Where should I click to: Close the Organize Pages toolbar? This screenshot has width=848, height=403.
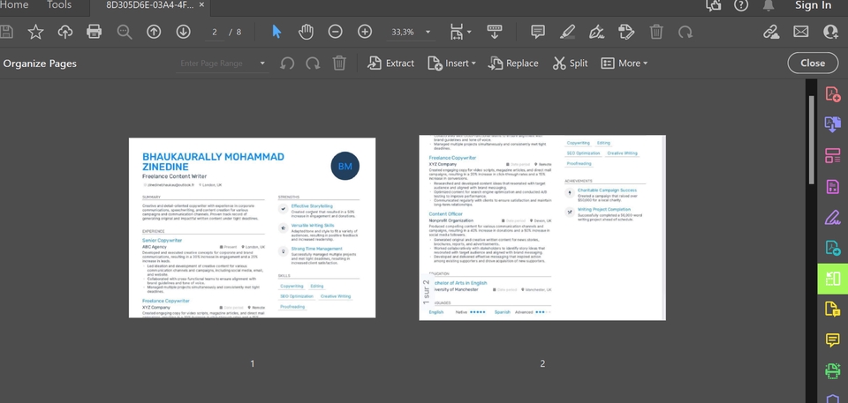pyautogui.click(x=813, y=63)
